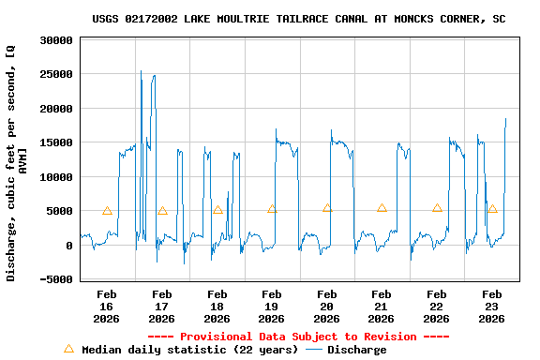Click the "Feb 16 2026" x-axis label
The image size is (540, 360).
[107, 307]
